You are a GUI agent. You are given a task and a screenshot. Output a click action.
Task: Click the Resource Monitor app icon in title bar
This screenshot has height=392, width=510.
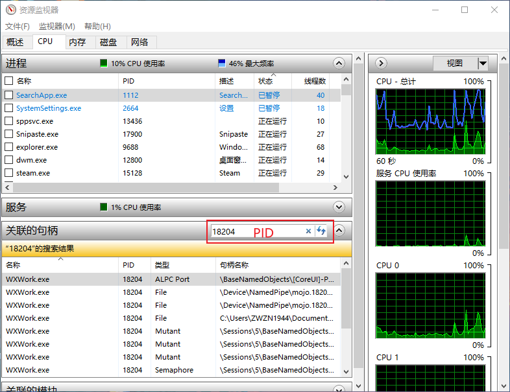(11, 10)
